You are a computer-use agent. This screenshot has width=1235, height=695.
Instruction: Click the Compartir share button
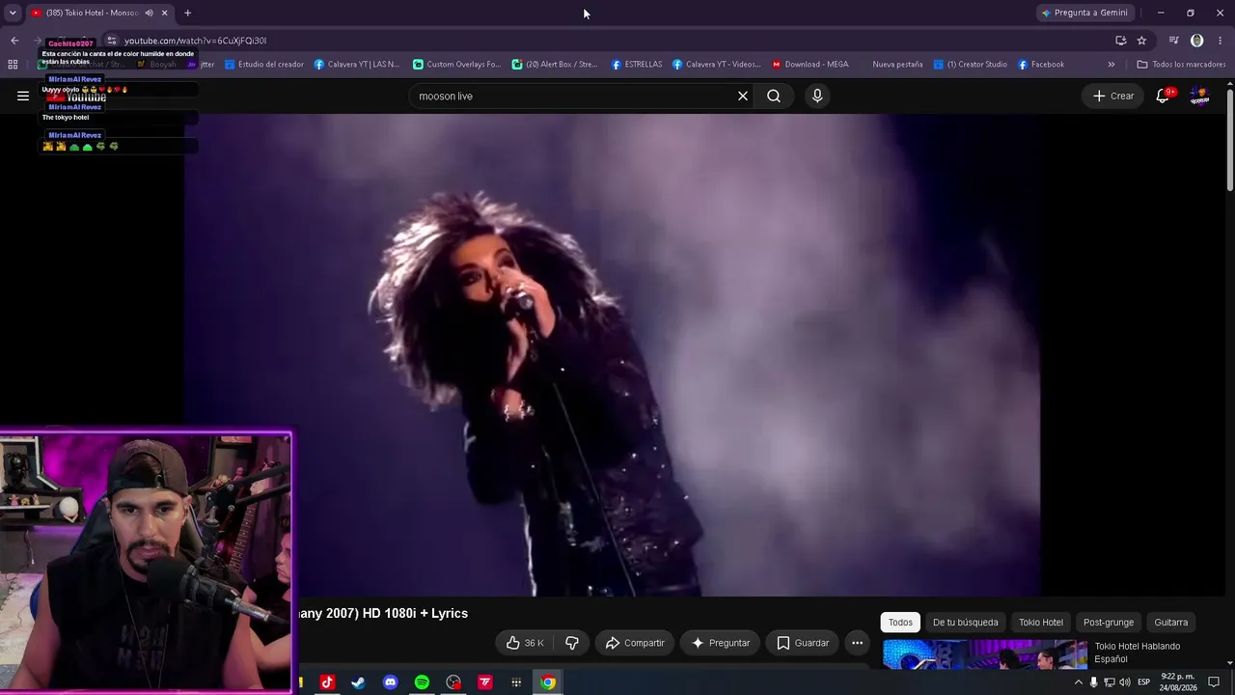635,643
